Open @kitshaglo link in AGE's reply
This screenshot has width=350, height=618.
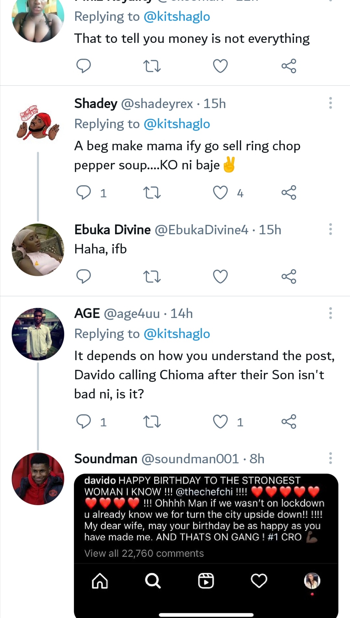click(177, 334)
